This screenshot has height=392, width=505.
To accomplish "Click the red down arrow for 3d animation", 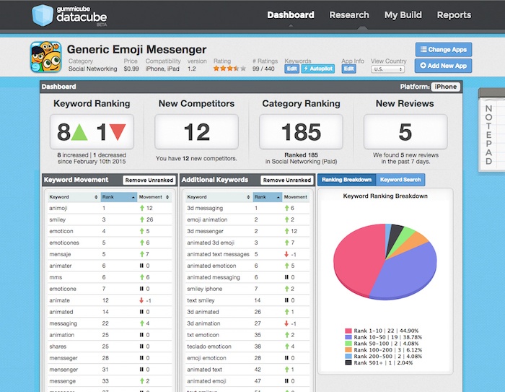I will (x=286, y=323).
